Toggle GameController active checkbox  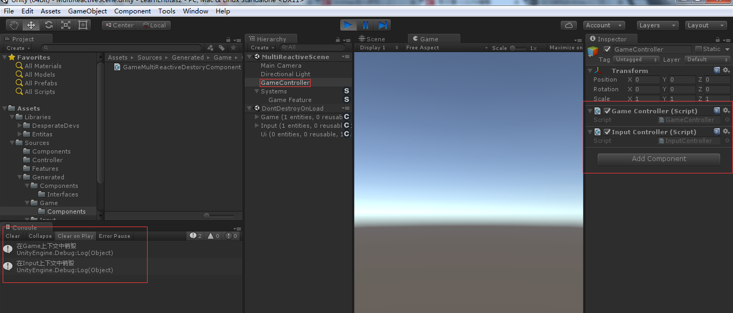coord(607,49)
